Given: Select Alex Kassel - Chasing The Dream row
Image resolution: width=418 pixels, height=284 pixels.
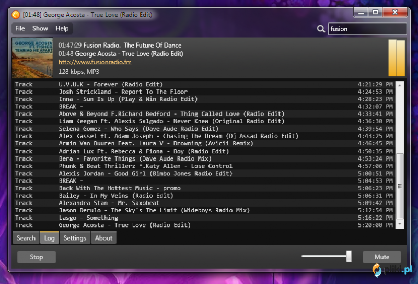Looking at the screenshot, I should pyautogui.click(x=204, y=136).
